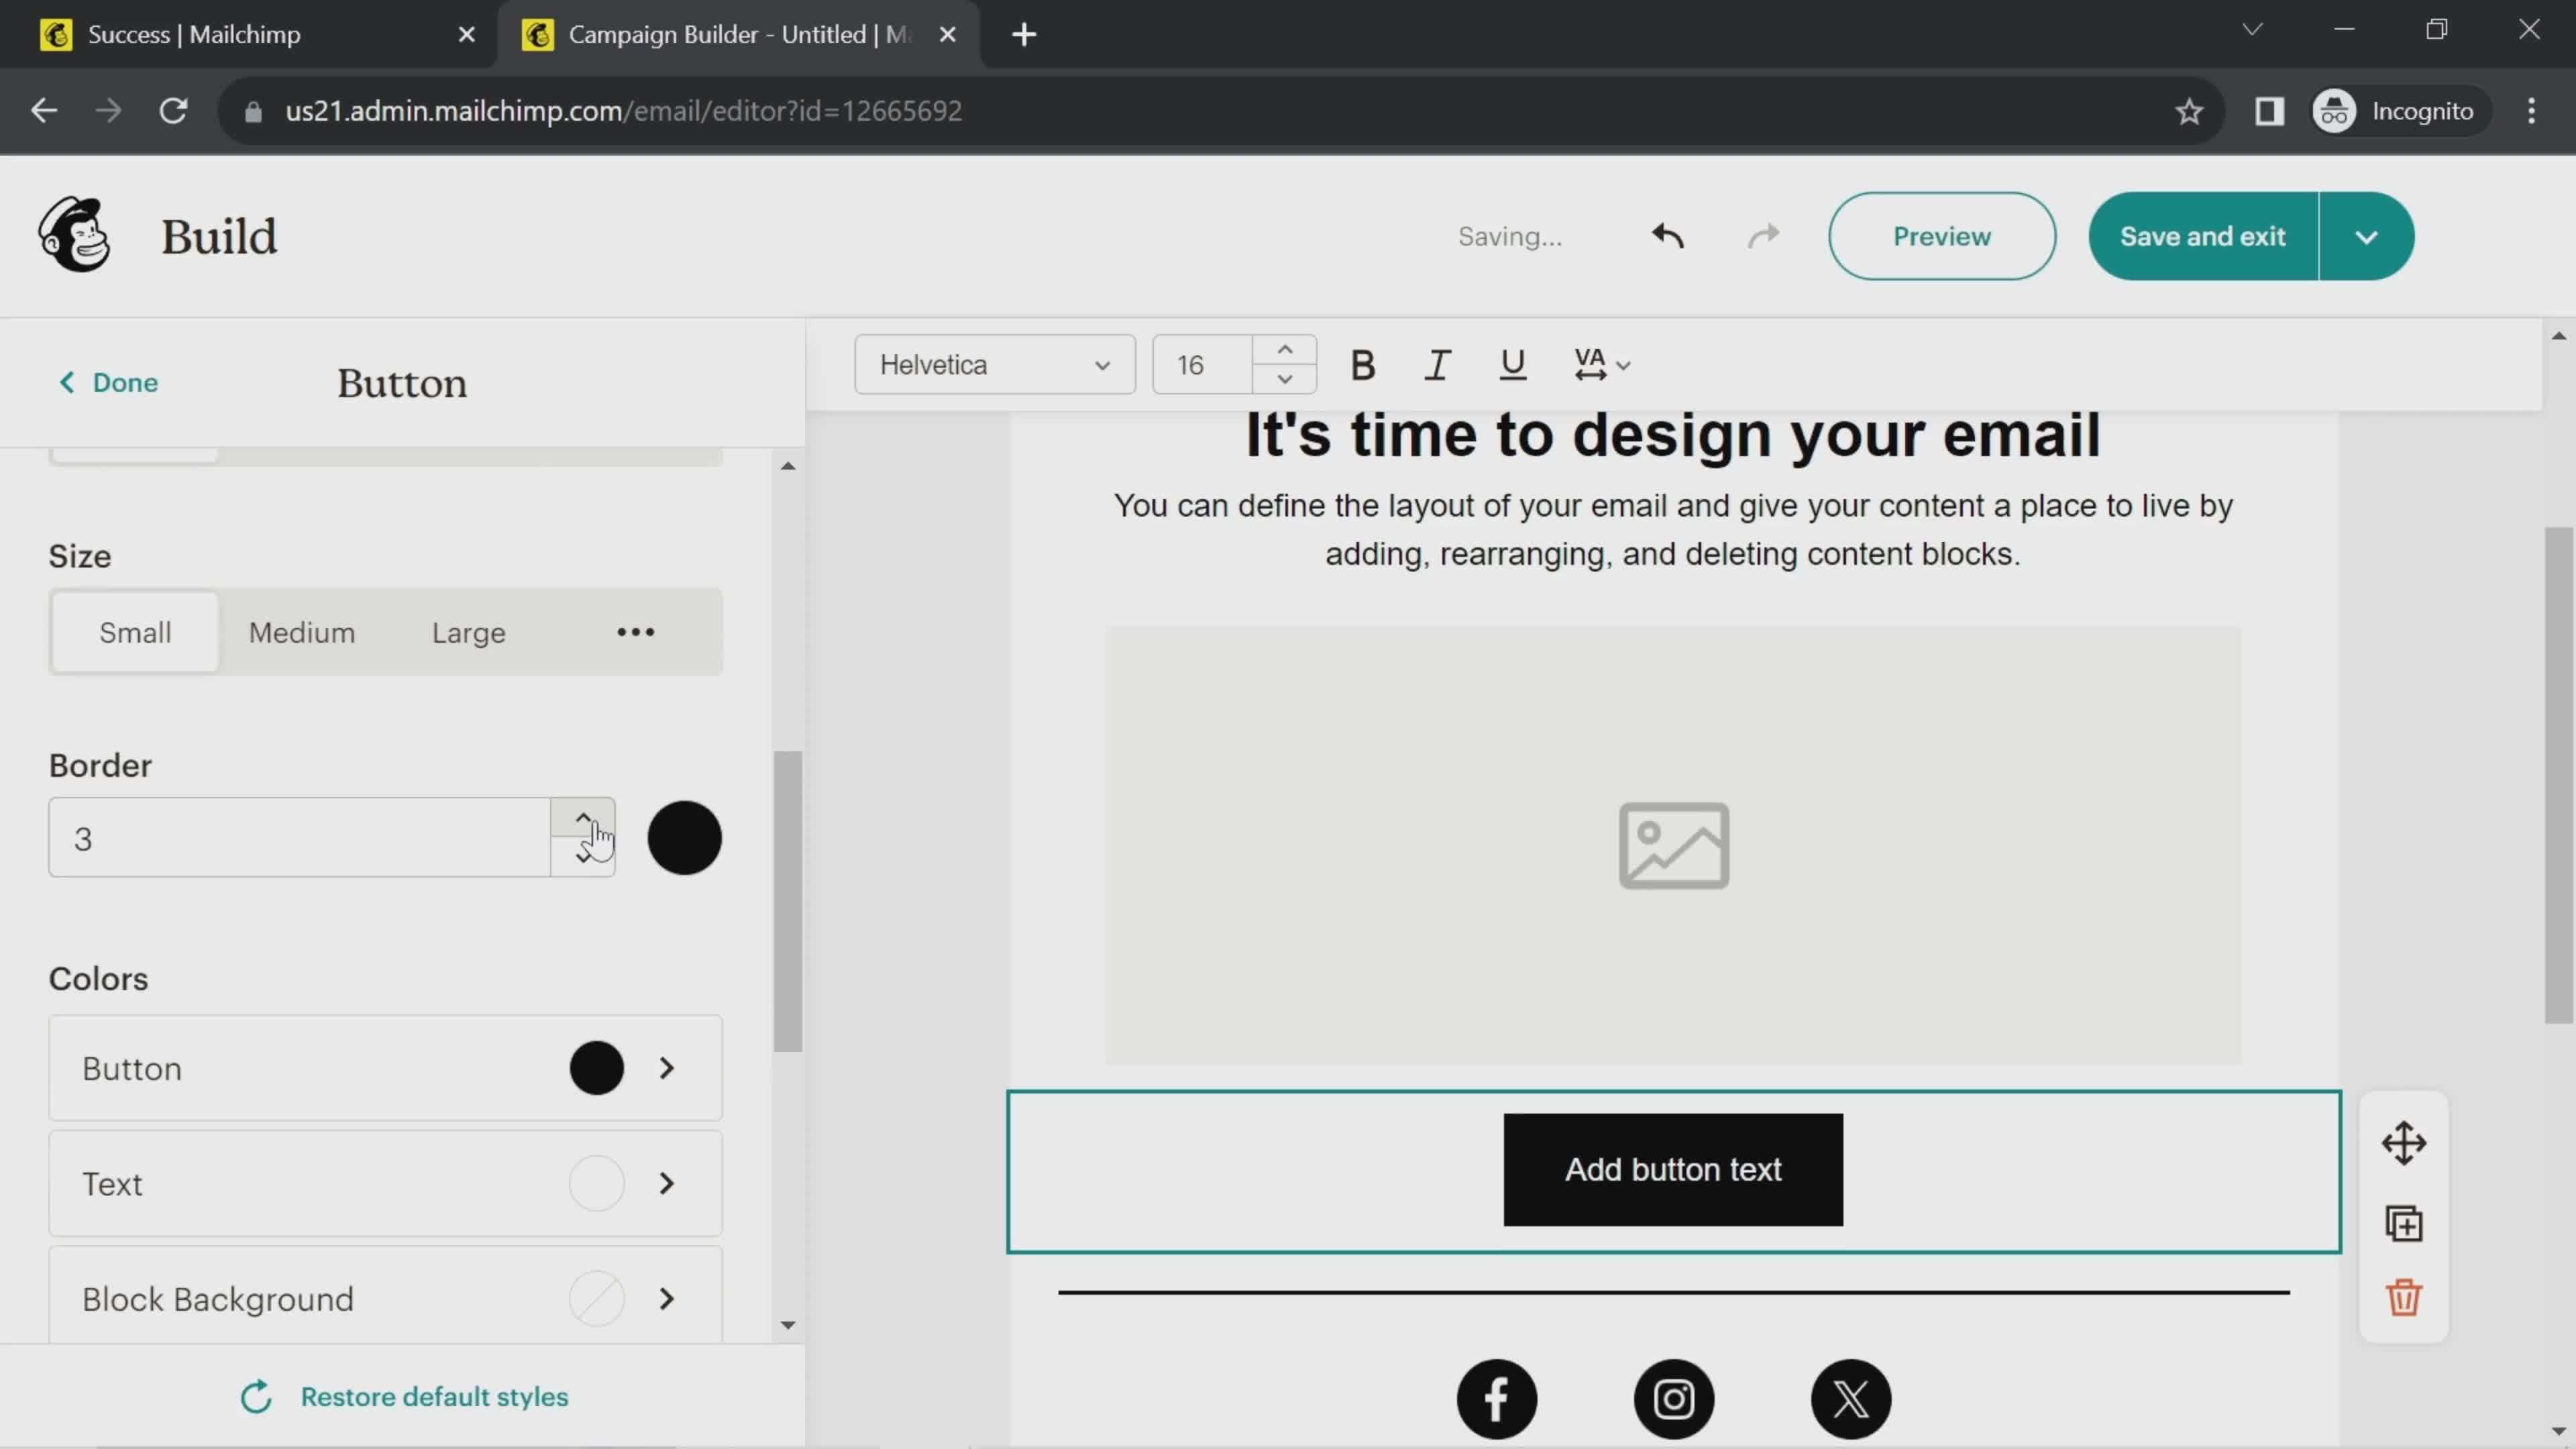This screenshot has width=2576, height=1449.
Task: Go back in browser history
Action: pos(44,111)
